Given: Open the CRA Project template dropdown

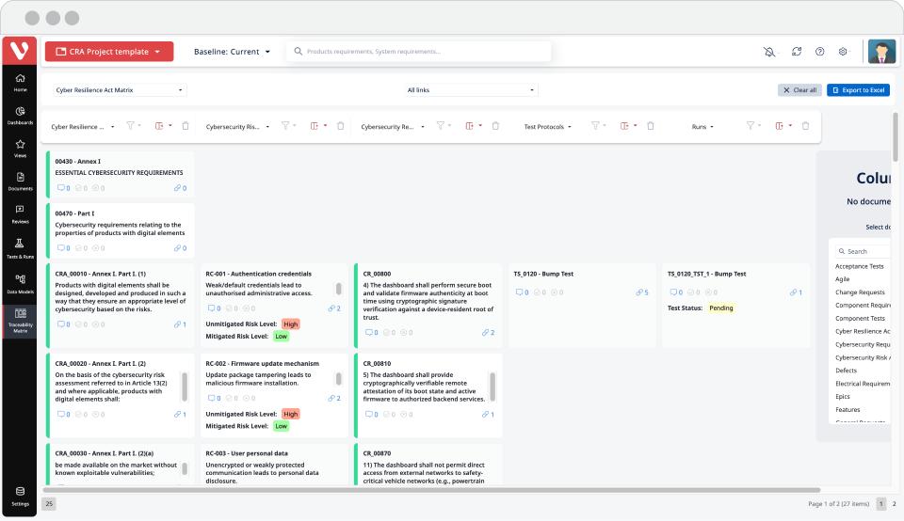Looking at the screenshot, I should tap(109, 51).
